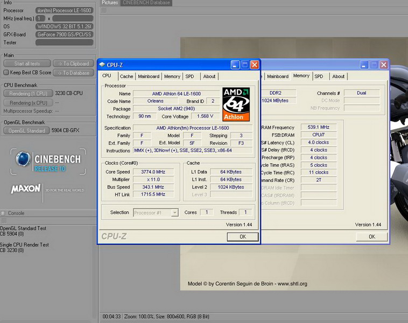Open Mainboard tab in rear CPU-Z window
The image size is (408, 323).
coord(278,76)
